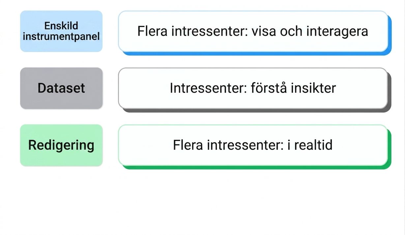
Task: Click the word 'Enskild' in the blue label
Action: tap(61, 26)
